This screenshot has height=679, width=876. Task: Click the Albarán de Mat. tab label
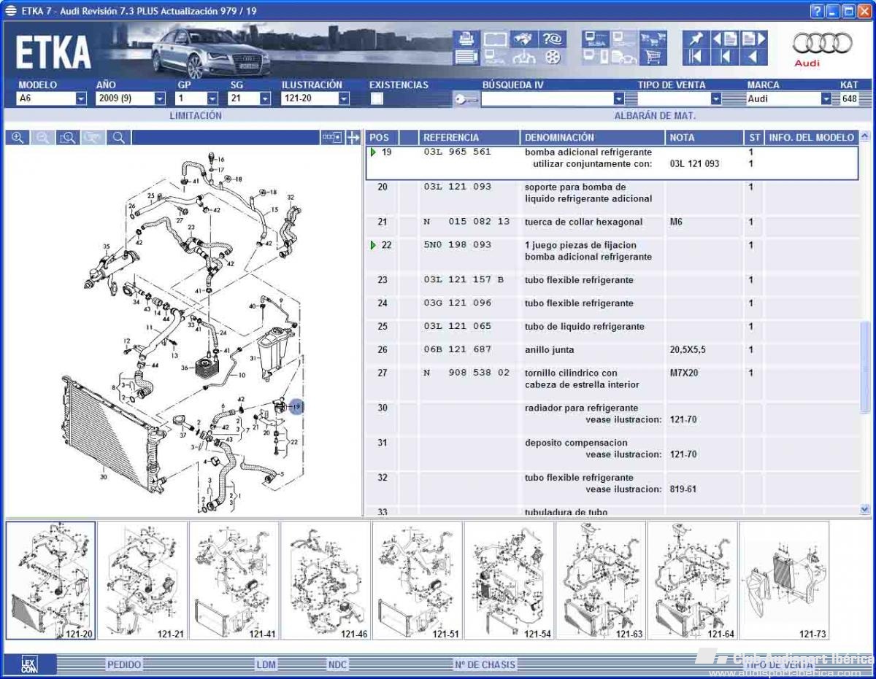655,115
